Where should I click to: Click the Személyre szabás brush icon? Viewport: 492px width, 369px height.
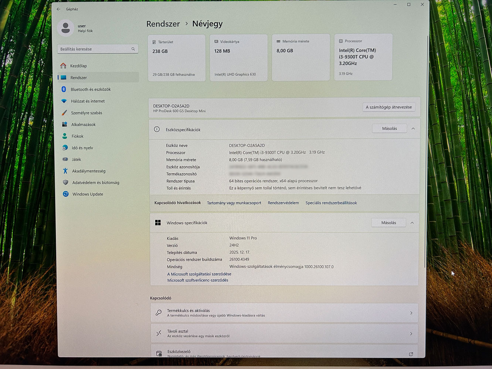coord(64,113)
